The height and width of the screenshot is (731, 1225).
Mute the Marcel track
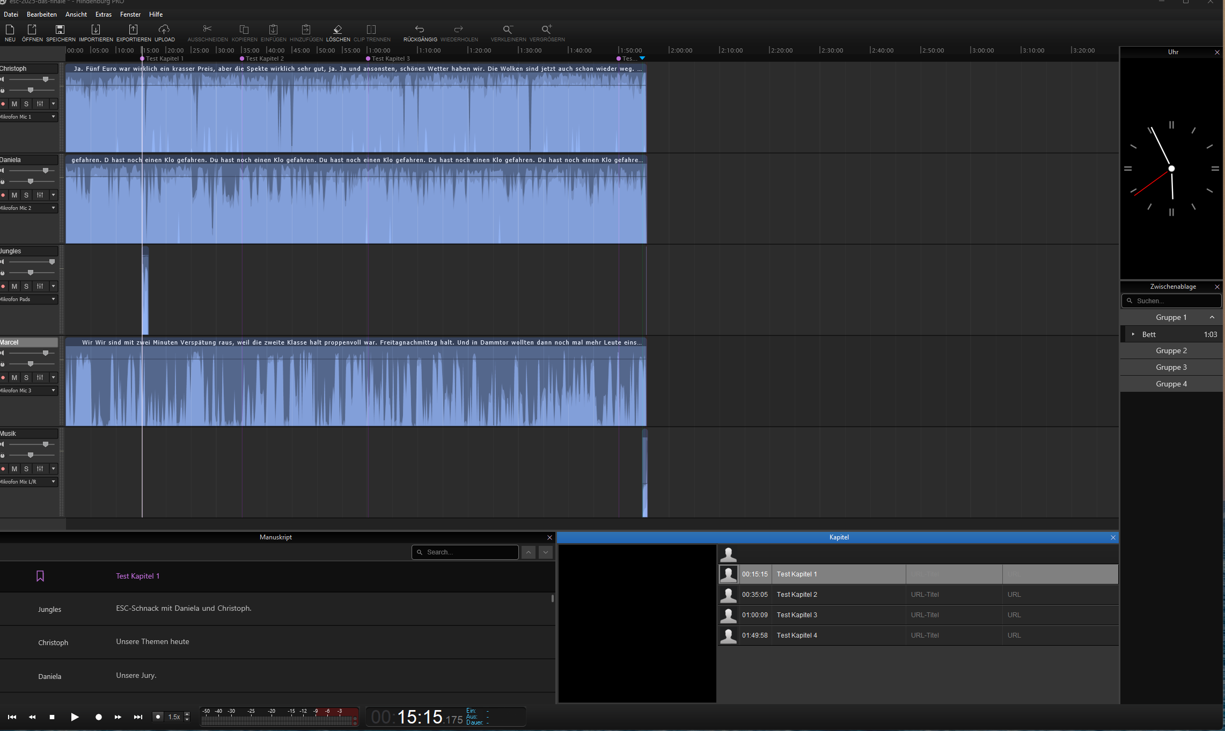(x=14, y=377)
